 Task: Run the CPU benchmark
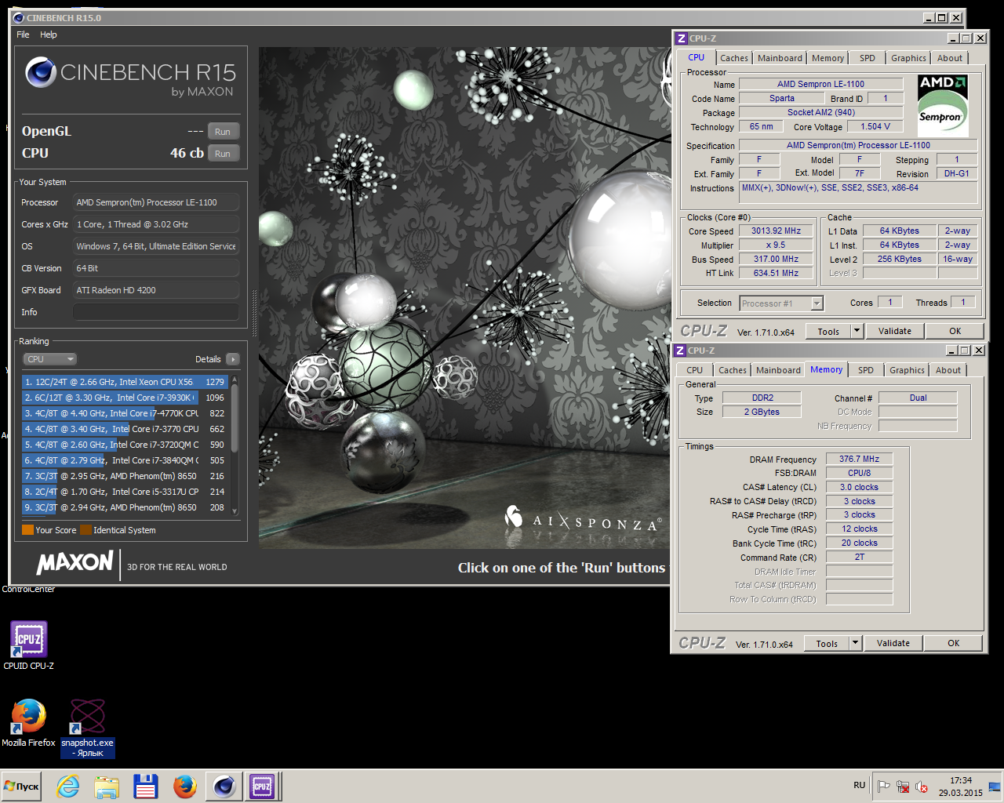223,154
